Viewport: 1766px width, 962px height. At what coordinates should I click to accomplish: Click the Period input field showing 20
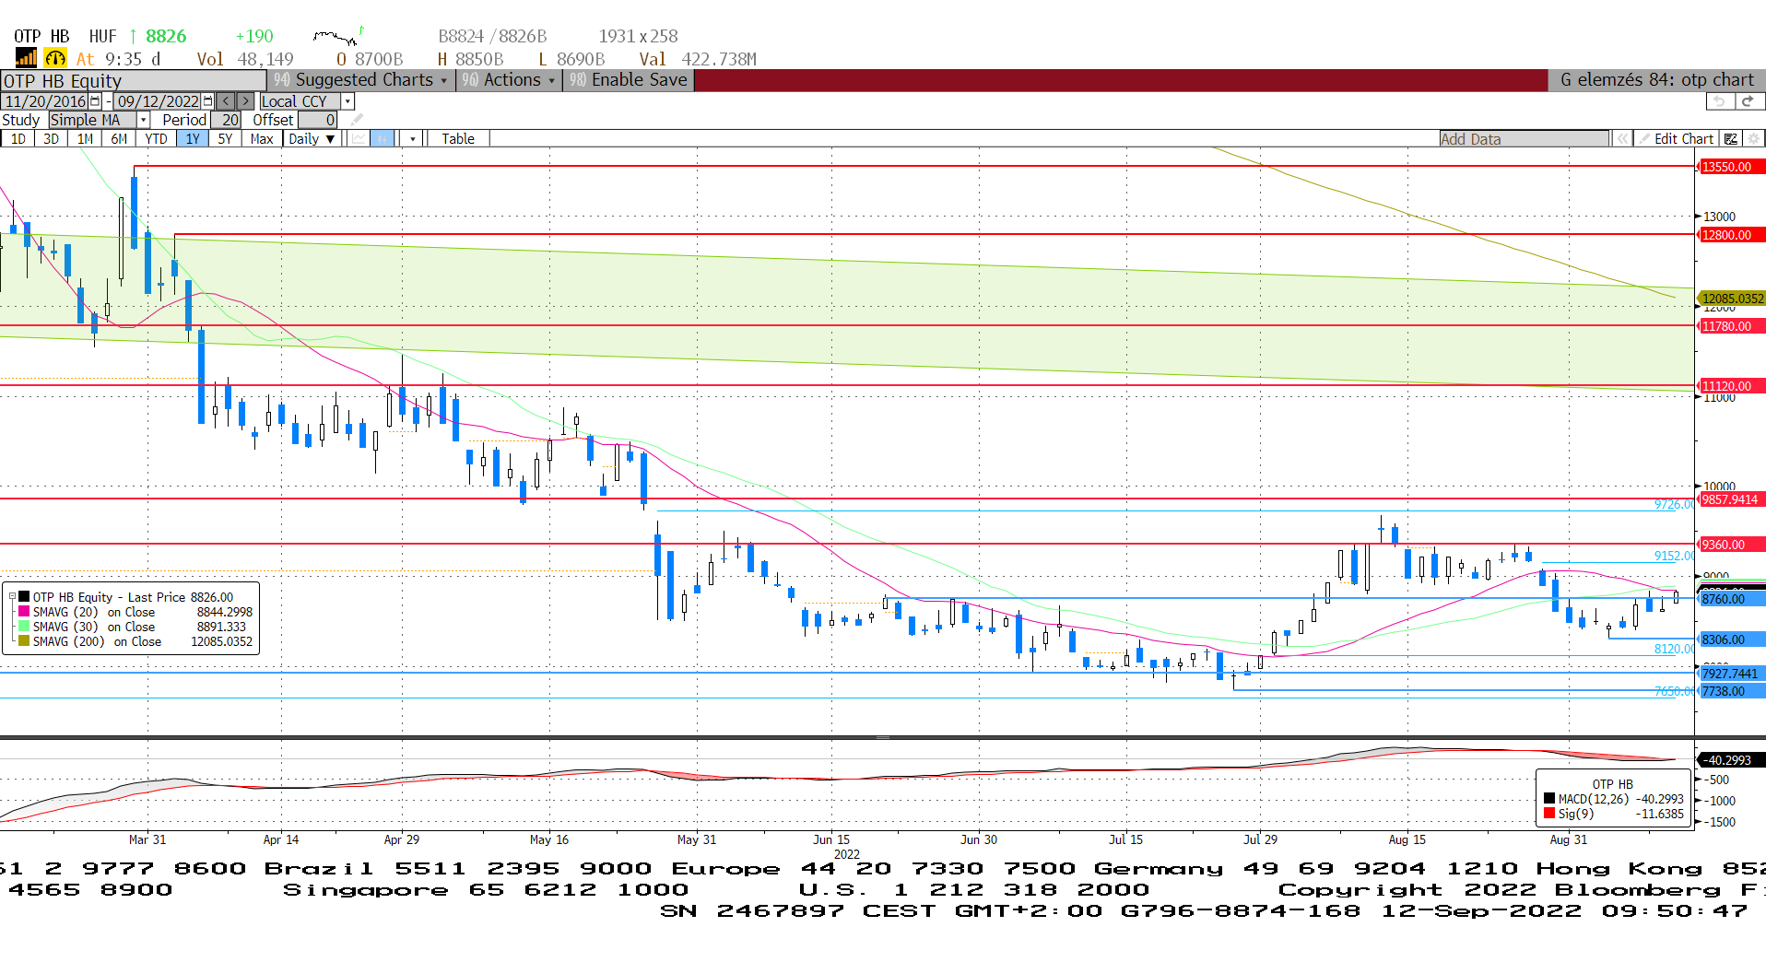point(226,120)
